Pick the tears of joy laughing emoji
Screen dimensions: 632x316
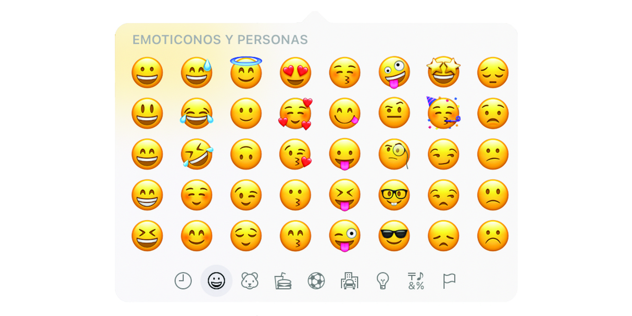click(x=197, y=113)
